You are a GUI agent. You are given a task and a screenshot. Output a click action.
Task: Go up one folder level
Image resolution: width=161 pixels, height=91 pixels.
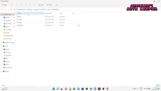pos(11,10)
